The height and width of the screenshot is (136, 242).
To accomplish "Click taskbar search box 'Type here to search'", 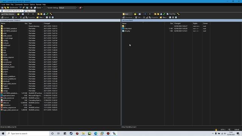I will coord(28,133).
